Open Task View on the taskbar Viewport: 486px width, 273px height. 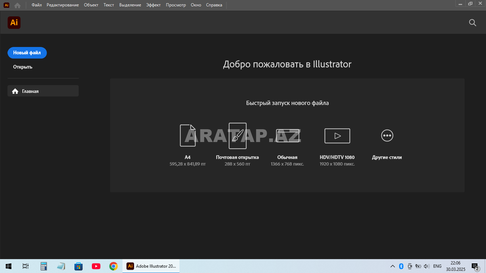coord(25,266)
